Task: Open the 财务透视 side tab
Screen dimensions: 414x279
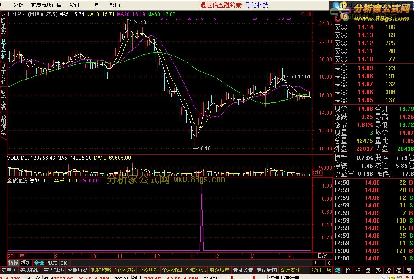Action: (x=3, y=99)
